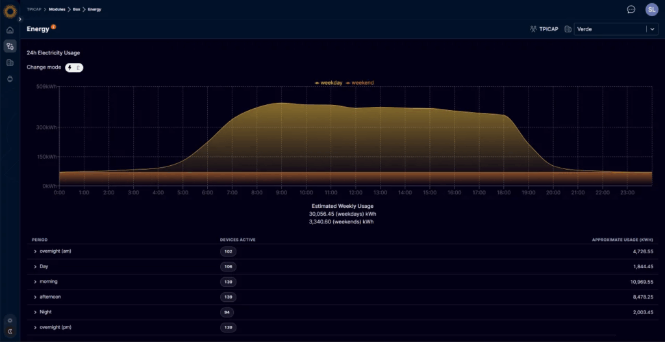This screenshot has height=342, width=665.
Task: Click the weekend legend label
Action: (x=362, y=83)
